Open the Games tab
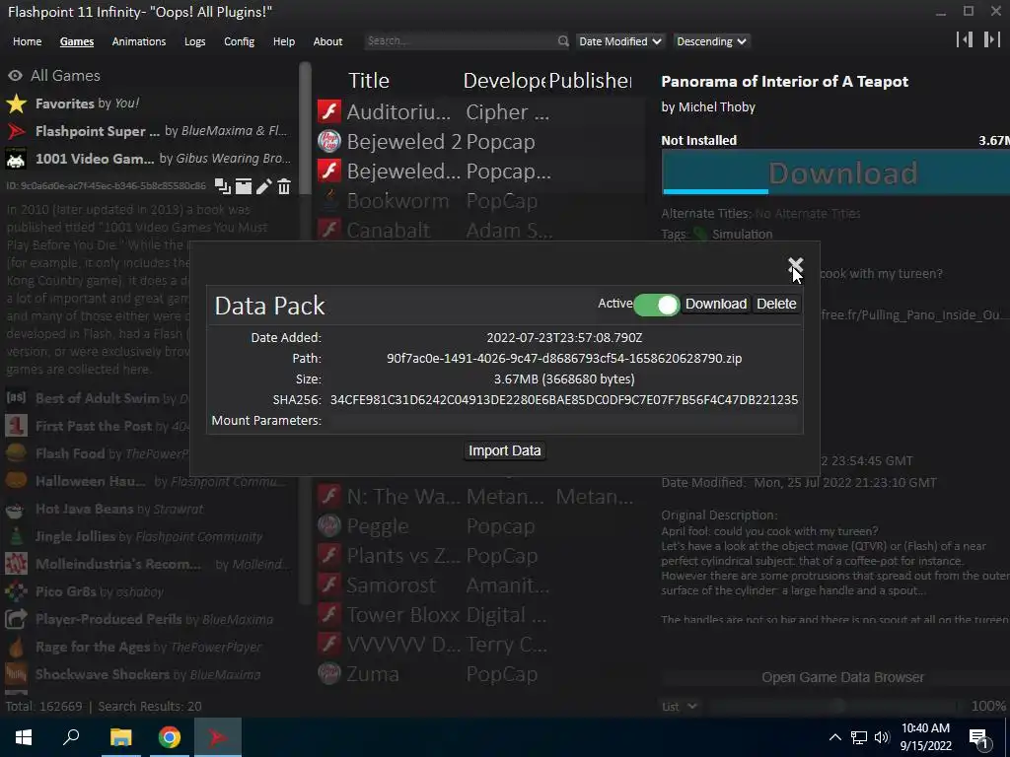1010x757 pixels. pos(77,41)
